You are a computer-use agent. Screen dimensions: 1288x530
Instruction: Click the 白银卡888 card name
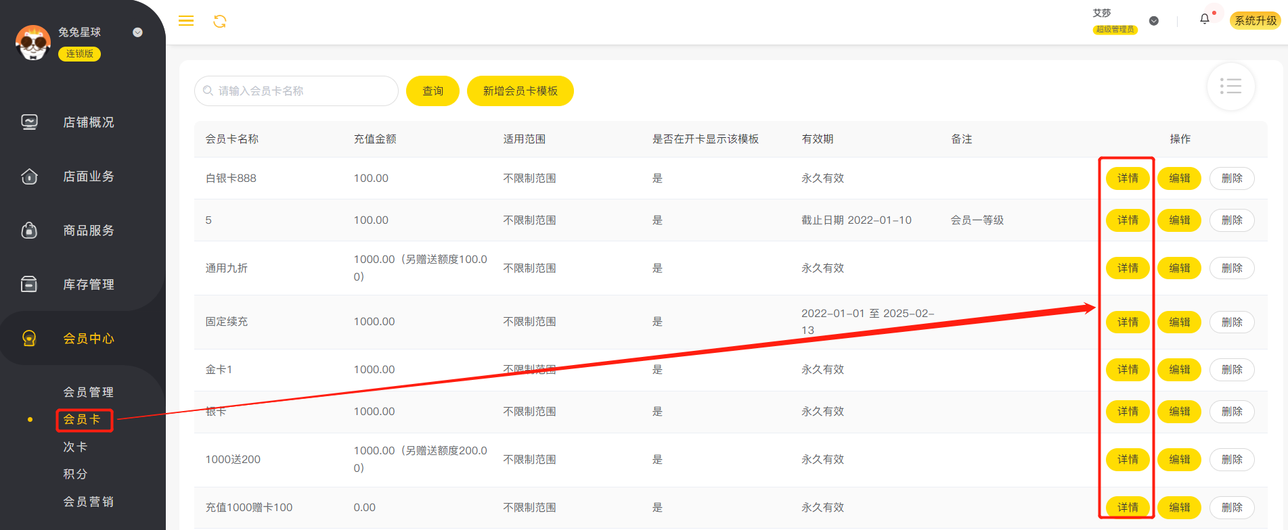pos(231,178)
